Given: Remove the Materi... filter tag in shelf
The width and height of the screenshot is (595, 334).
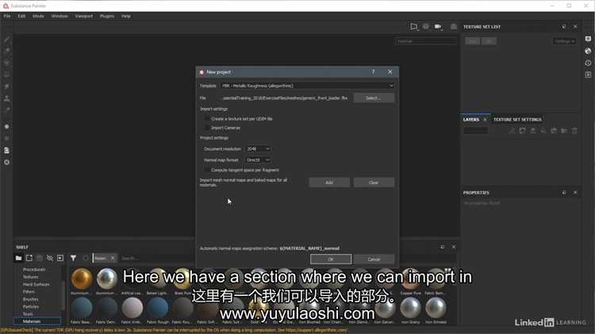Looking at the screenshot, I should click(113, 258).
